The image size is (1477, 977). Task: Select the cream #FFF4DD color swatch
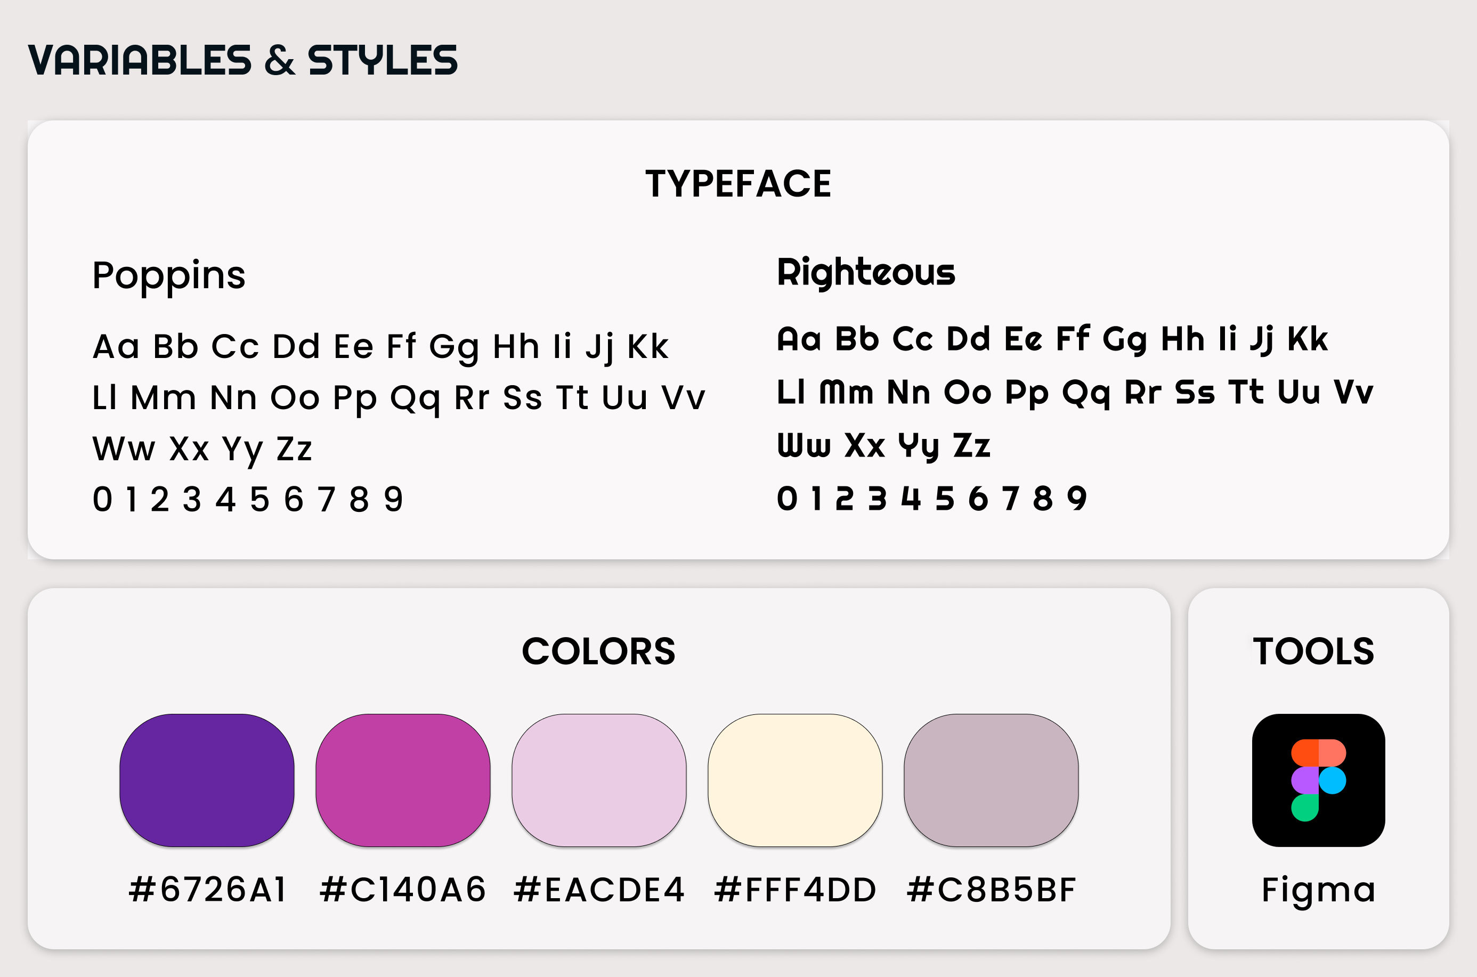(795, 780)
